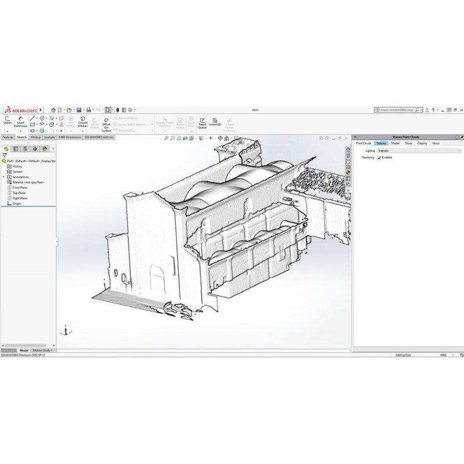Image resolution: width=464 pixels, height=464 pixels.
Task: Open the Clipping tab
Action: click(x=422, y=143)
